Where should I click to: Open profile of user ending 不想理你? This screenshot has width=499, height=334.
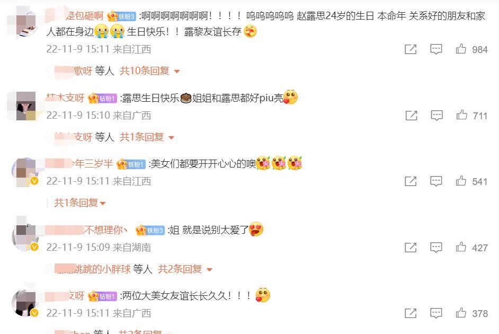pos(86,230)
